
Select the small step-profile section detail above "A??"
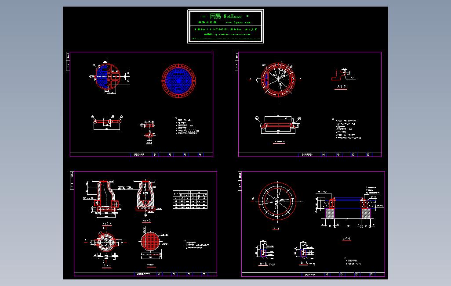coord(343,75)
